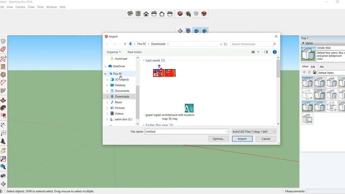Click the first blue cube toolbar icon
345x194 pixels.
[188, 31]
